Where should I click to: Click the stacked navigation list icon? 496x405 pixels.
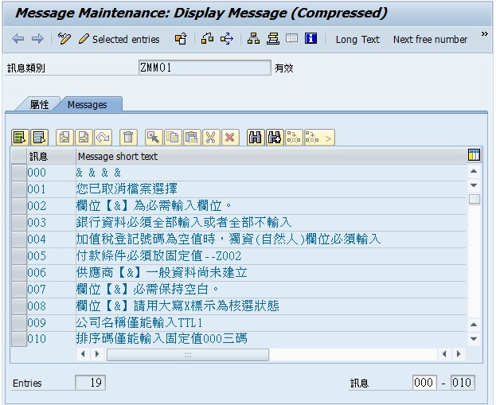pyautogui.click(x=273, y=39)
